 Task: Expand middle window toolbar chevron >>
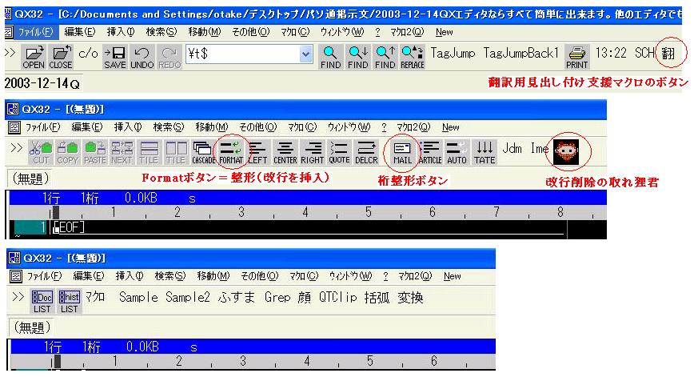[17, 148]
